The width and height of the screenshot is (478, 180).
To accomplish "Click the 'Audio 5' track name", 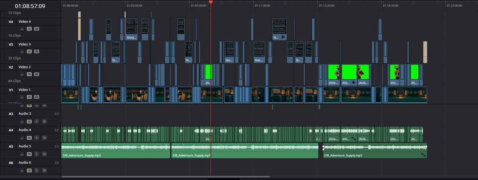I will (25, 146).
